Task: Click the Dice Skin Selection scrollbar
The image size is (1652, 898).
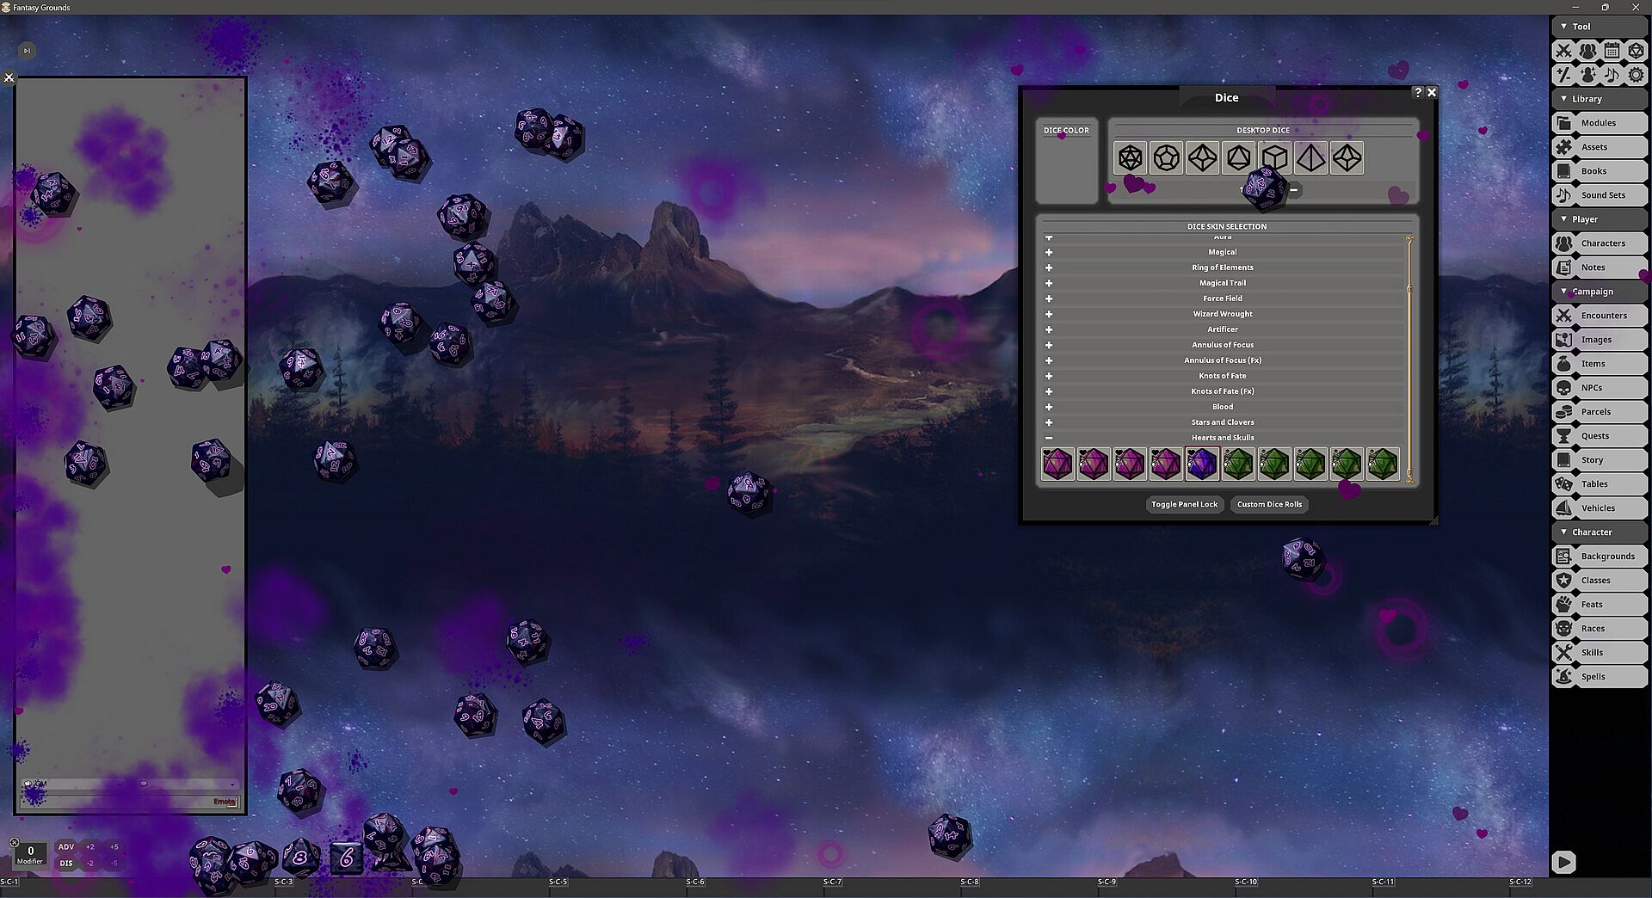Action: pyautogui.click(x=1409, y=359)
